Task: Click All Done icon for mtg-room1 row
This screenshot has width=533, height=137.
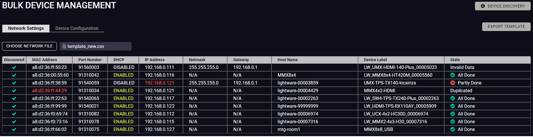Action: [x=453, y=129]
